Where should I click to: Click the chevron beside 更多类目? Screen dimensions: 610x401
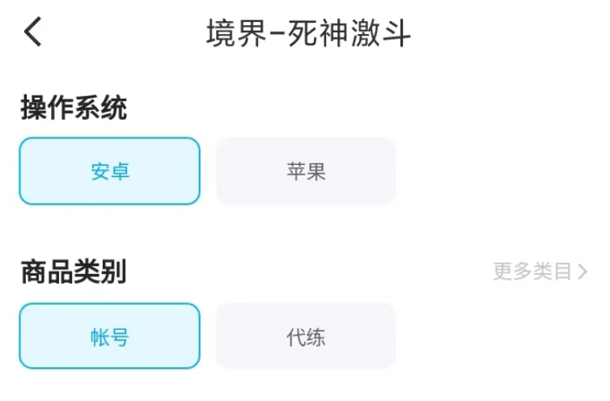(x=582, y=272)
